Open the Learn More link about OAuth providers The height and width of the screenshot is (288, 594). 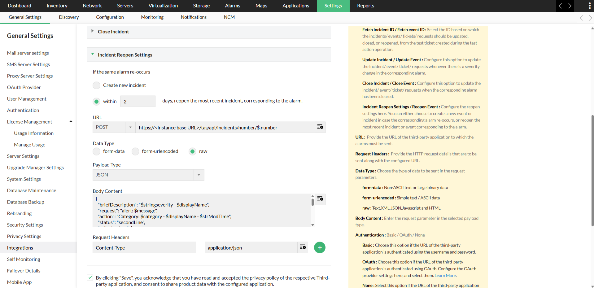445,275
